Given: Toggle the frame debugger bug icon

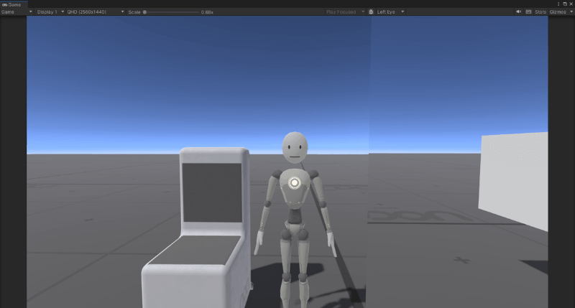Looking at the screenshot, I should click(x=371, y=11).
